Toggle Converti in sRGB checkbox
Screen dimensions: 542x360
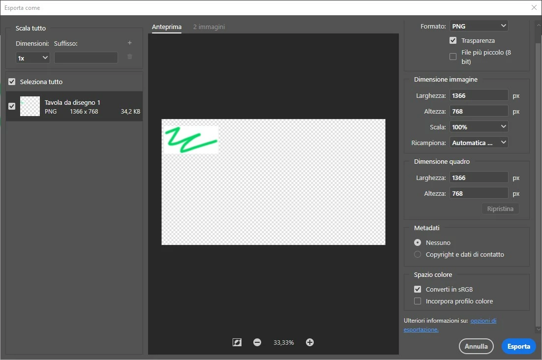[x=418, y=289]
